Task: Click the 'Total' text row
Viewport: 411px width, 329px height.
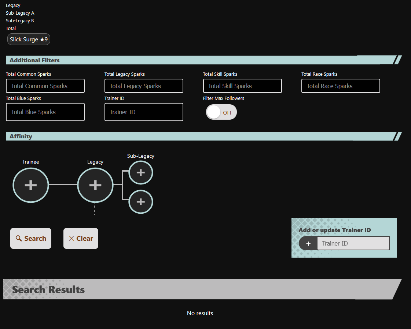Action: tap(11, 28)
